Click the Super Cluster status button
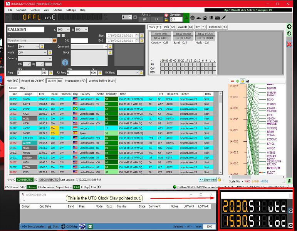Image resolution: width=297 pixels, height=231 pixels. point(64,187)
